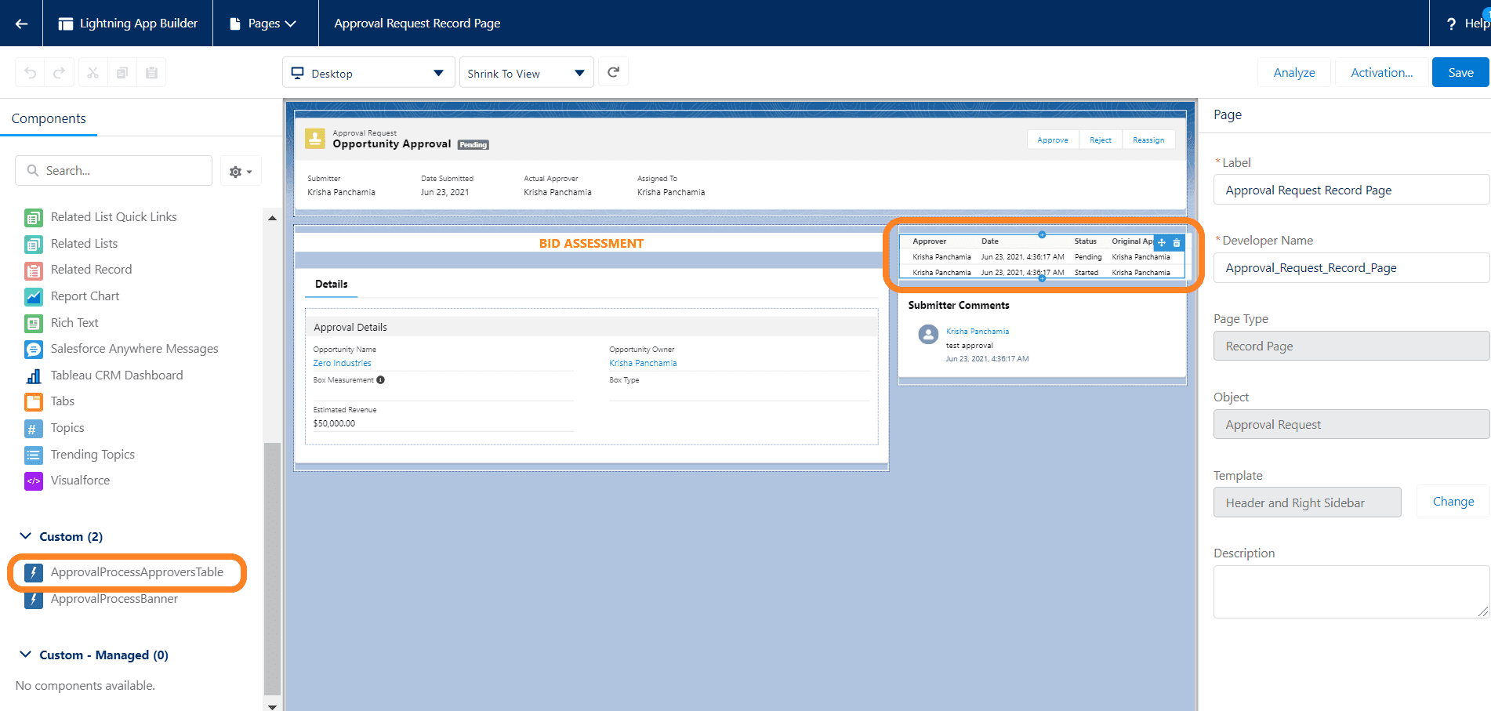
Task: Save the page
Action: click(x=1460, y=72)
